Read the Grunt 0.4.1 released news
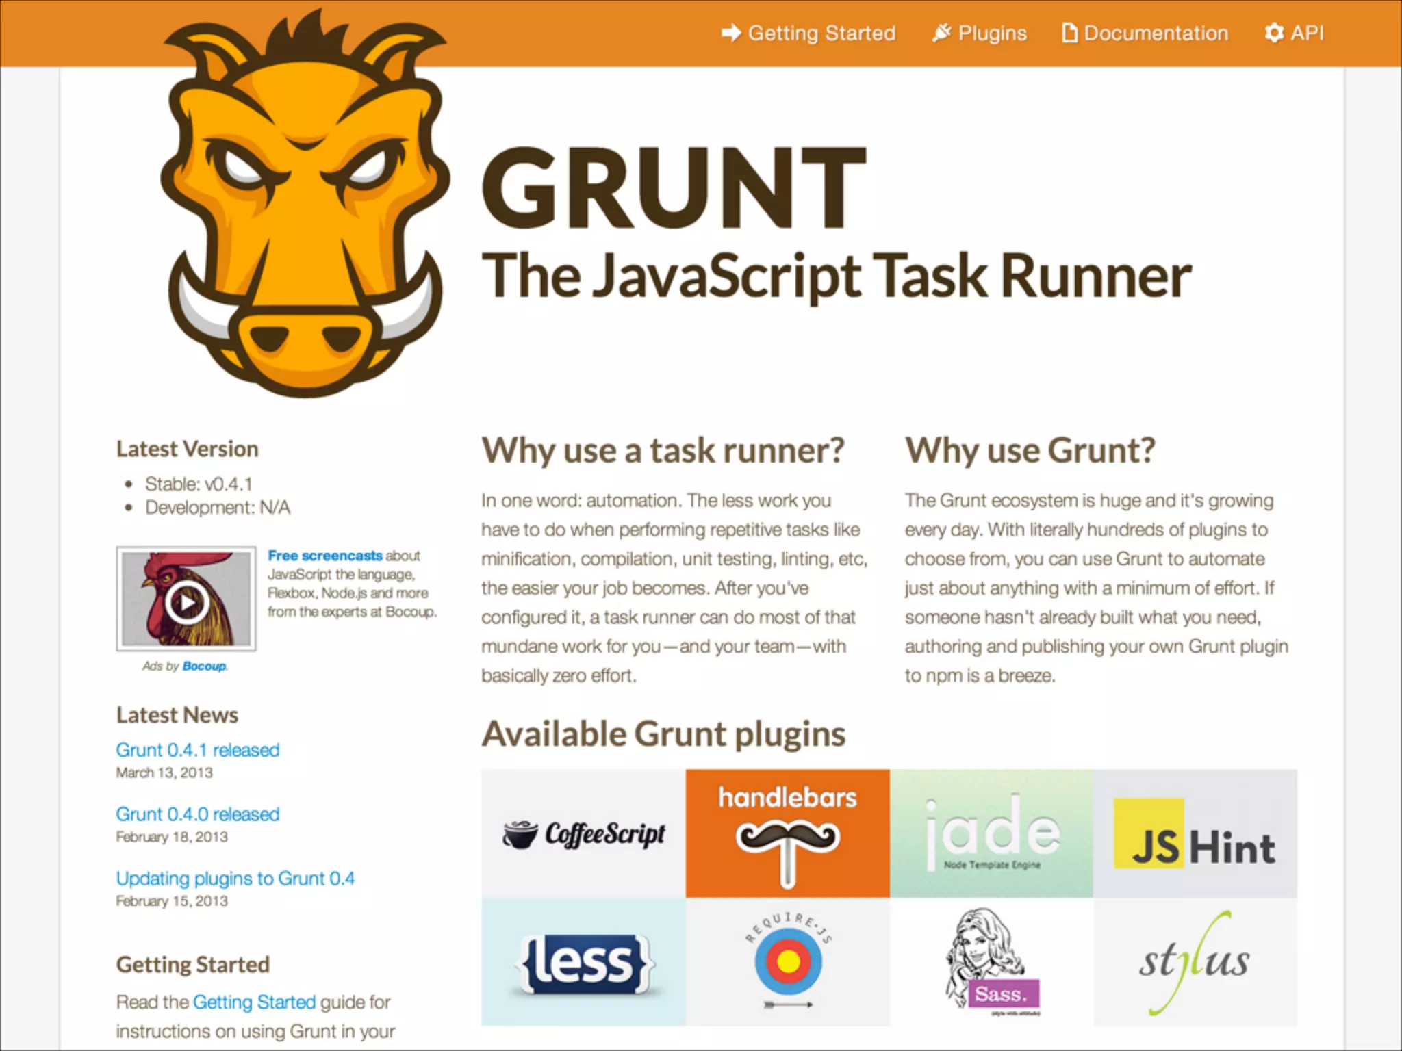The image size is (1402, 1051). point(197,750)
